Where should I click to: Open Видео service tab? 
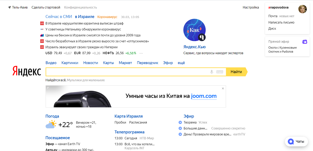[x=51, y=63]
